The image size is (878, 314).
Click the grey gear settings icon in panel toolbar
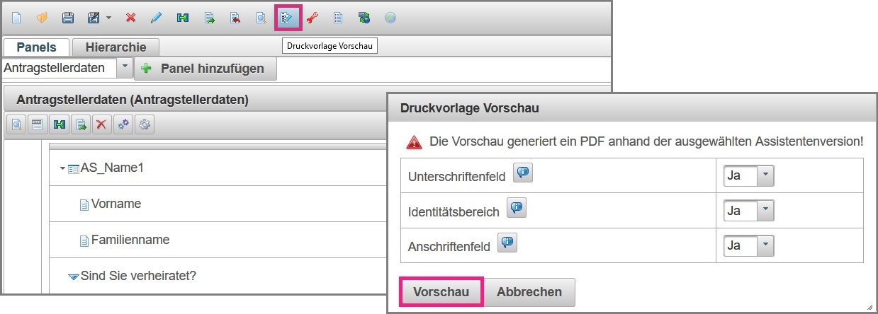coord(145,124)
